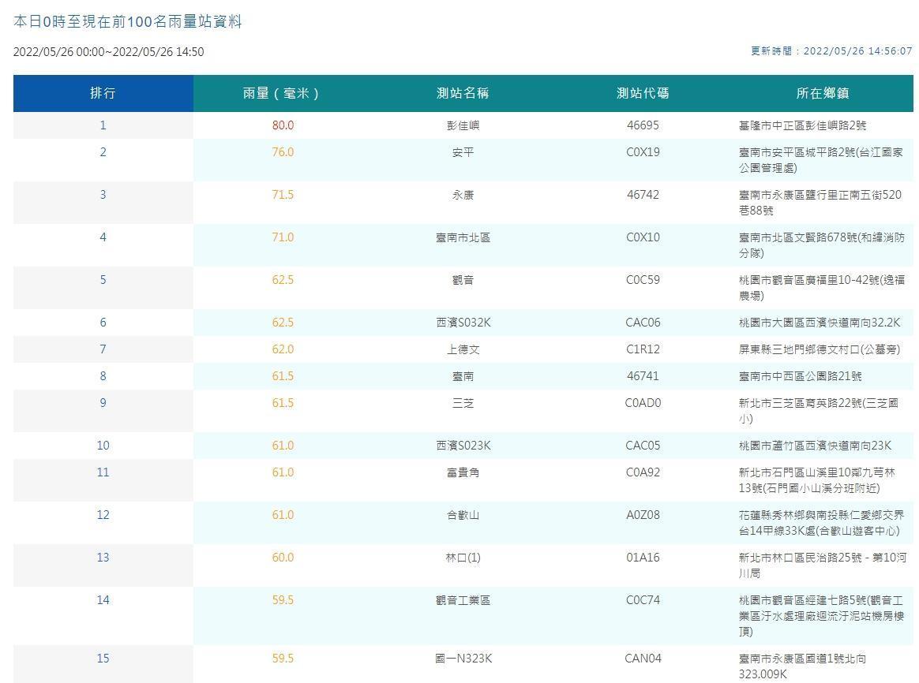Click address 臺南市中西區公園路21號

click(800, 376)
